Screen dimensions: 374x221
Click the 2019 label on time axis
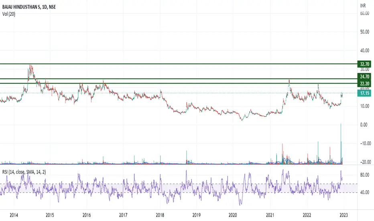pos(196,215)
